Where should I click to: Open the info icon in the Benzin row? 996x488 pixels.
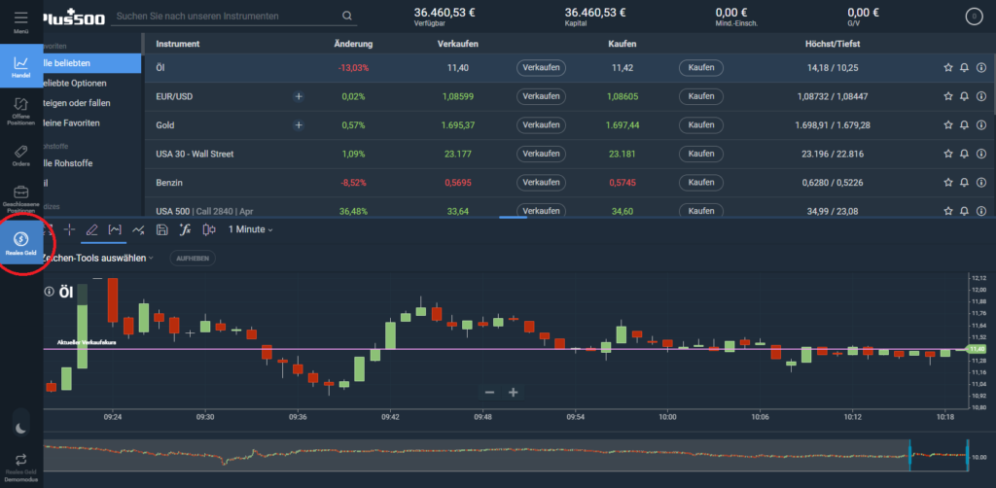point(980,182)
